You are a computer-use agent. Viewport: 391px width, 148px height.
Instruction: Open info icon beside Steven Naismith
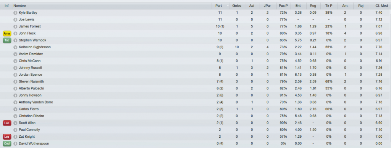tap(15, 81)
